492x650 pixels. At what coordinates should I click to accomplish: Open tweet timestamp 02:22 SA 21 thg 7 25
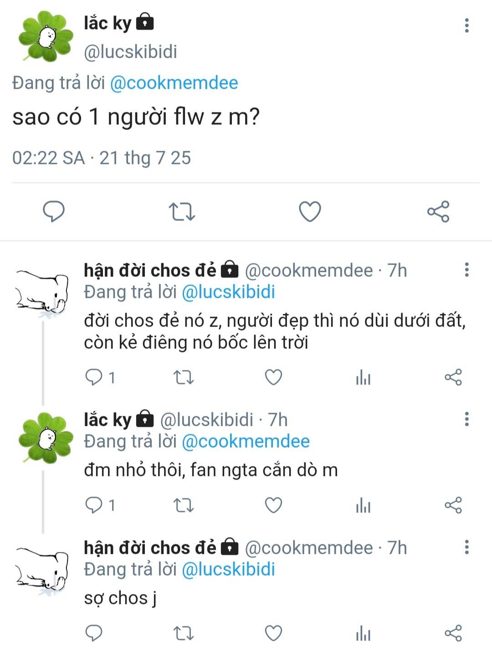102,158
